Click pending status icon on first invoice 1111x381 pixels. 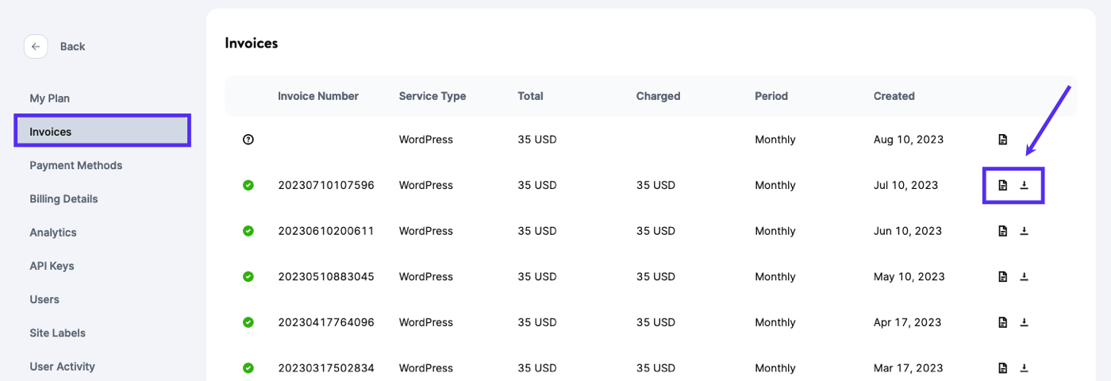click(248, 140)
